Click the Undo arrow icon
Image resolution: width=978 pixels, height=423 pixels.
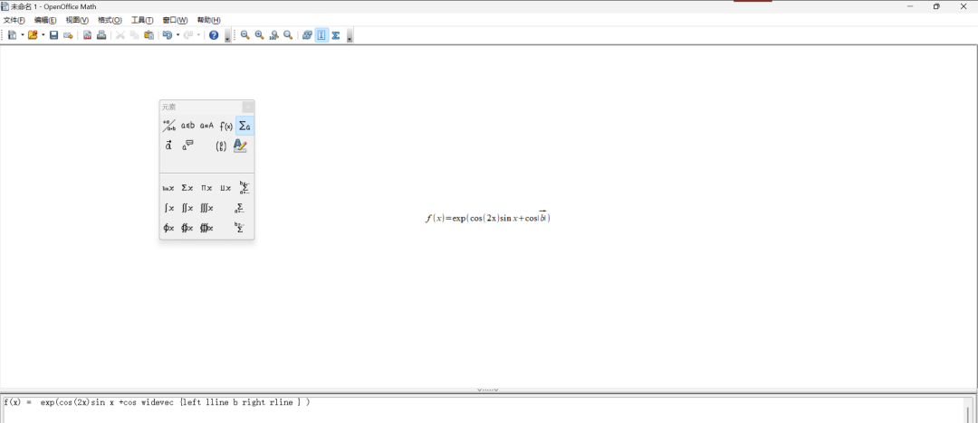[168, 35]
